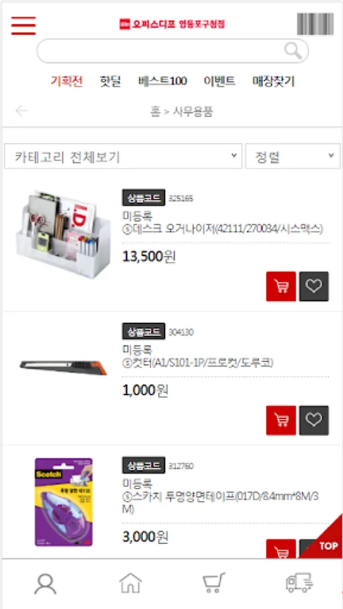Tap the barcode scanner icon
The width and height of the screenshot is (343, 609).
[x=315, y=24]
